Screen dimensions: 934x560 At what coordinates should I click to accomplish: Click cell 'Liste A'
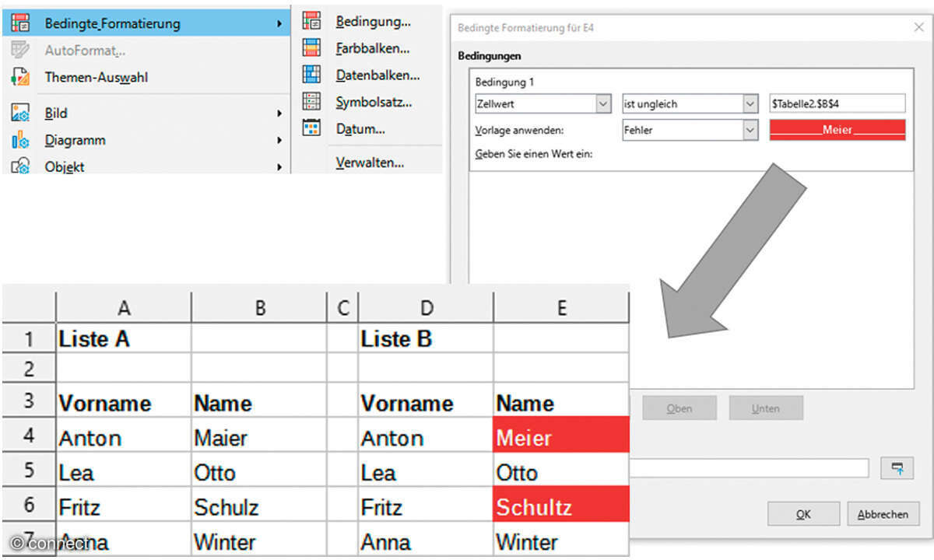[123, 338]
